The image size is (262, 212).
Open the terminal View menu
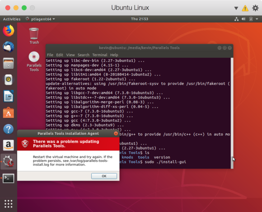point(70,55)
